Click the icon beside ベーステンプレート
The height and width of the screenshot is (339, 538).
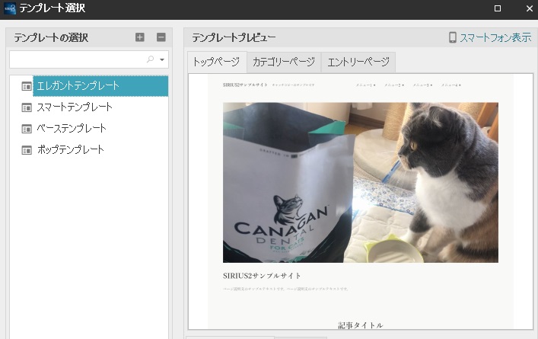(27, 129)
